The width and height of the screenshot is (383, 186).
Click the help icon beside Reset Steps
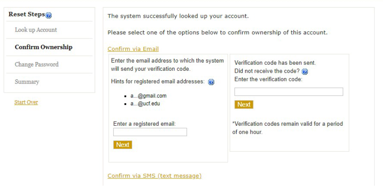(x=49, y=15)
